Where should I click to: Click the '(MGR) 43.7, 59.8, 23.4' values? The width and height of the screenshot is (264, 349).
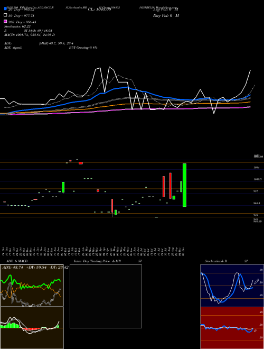[56, 43]
